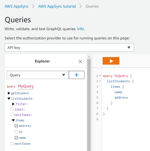Click 'items {' on editor line 3
150x151 pixels.
(117, 87)
